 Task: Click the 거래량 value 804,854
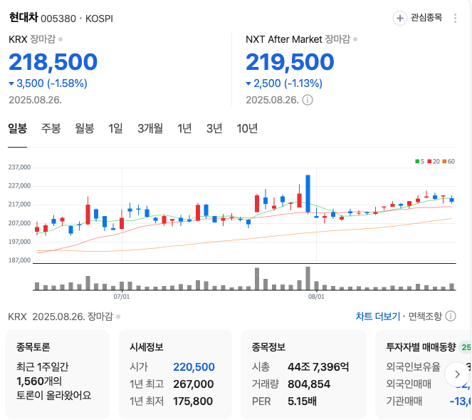(309, 384)
